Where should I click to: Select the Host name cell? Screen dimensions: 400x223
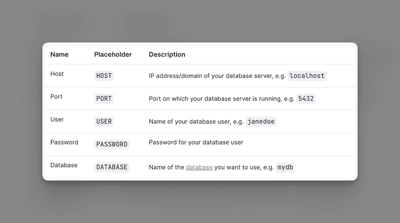pos(57,74)
